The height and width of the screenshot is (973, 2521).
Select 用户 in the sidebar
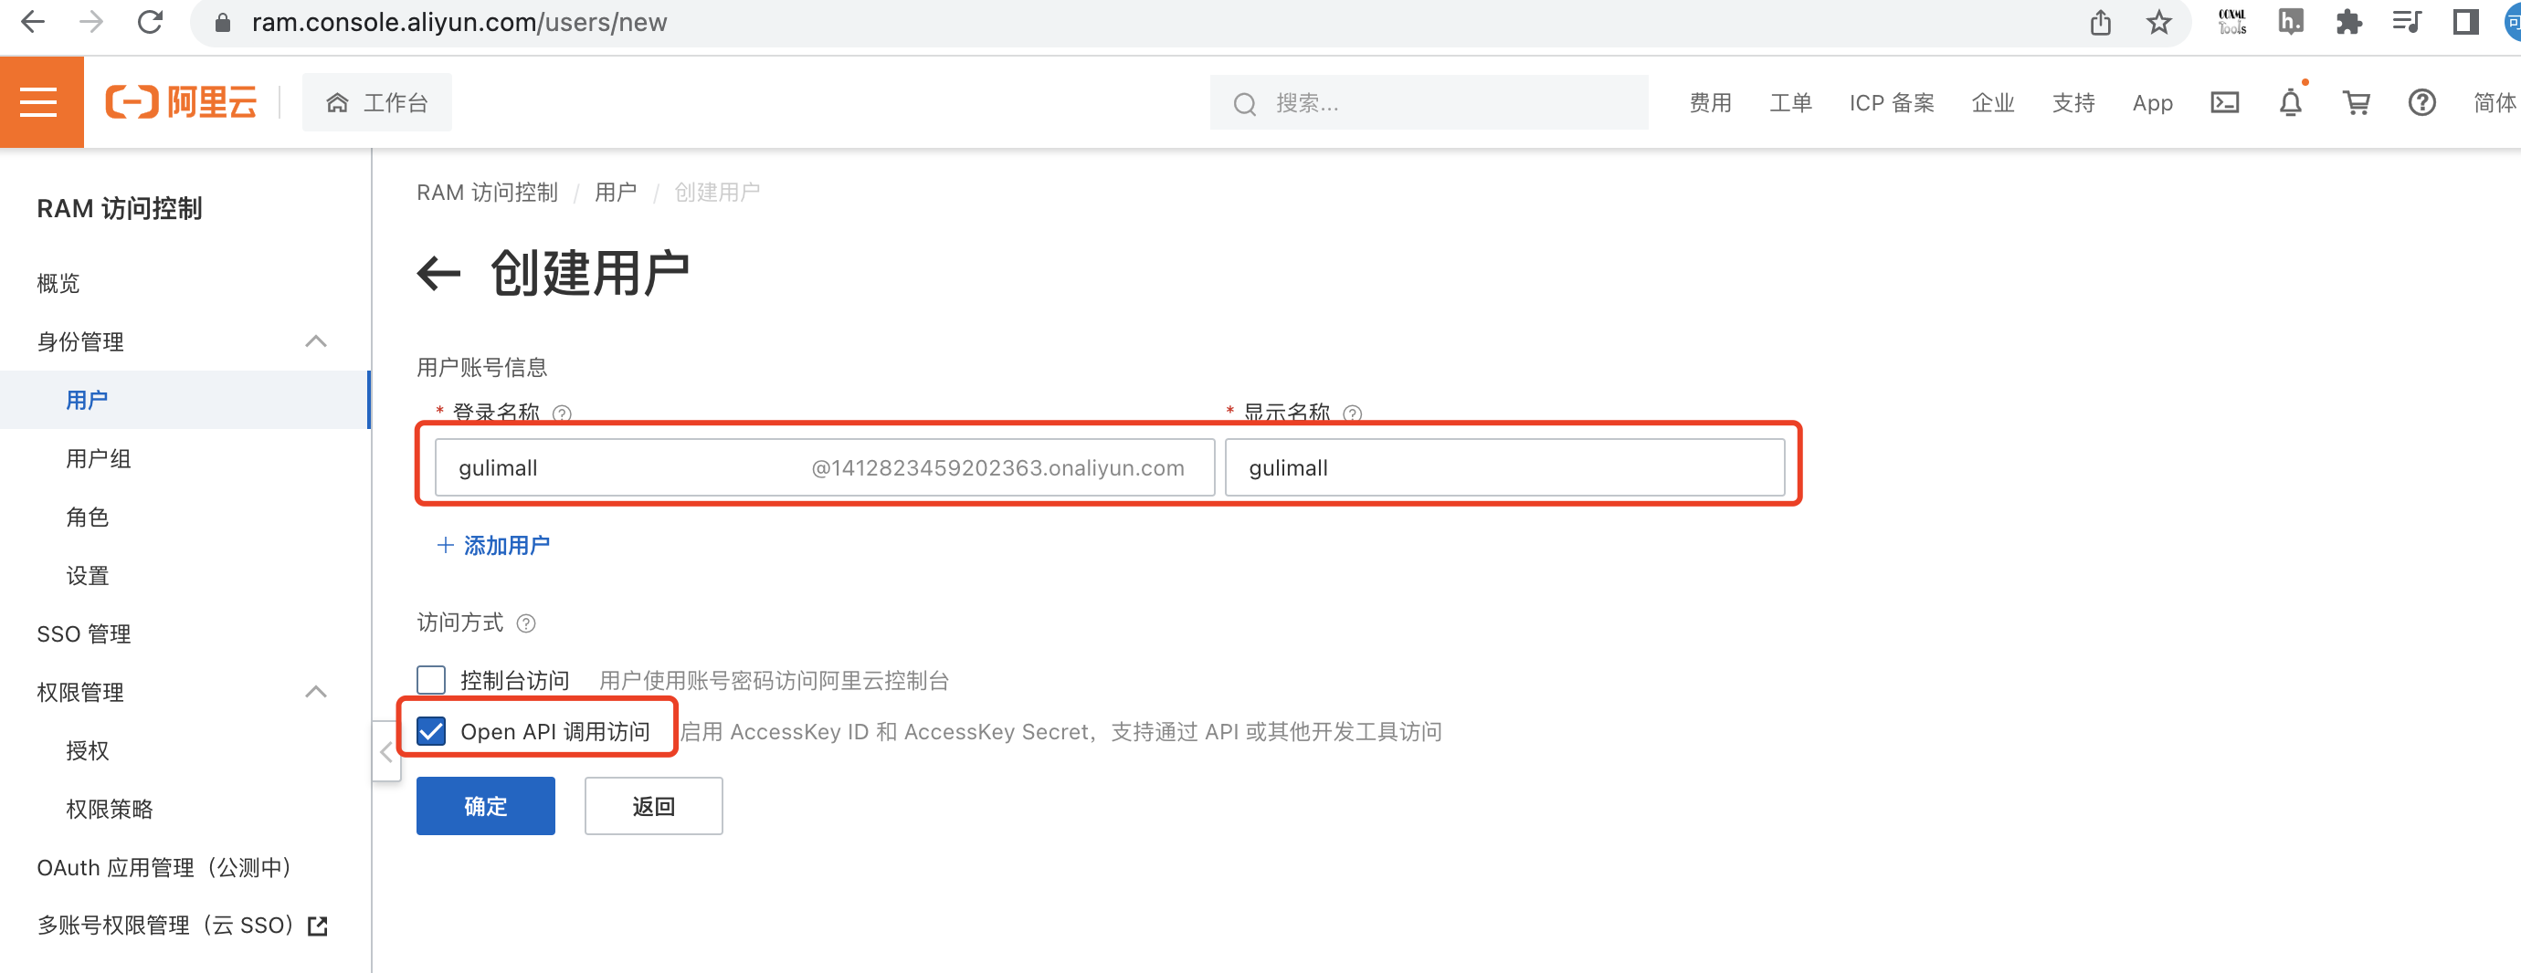184,400
